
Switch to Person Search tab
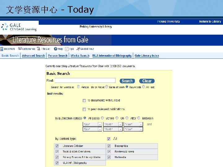58,56
